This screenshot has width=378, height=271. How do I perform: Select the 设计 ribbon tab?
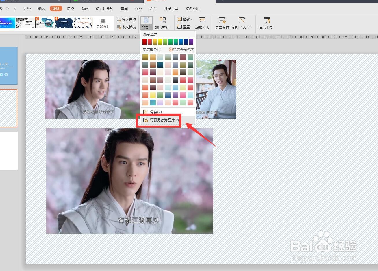[x=56, y=8]
